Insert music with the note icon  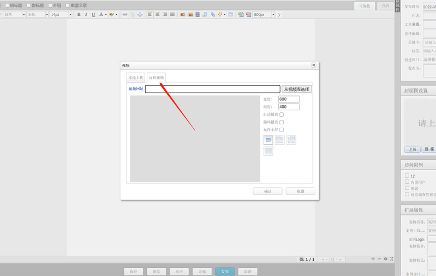click(x=205, y=15)
